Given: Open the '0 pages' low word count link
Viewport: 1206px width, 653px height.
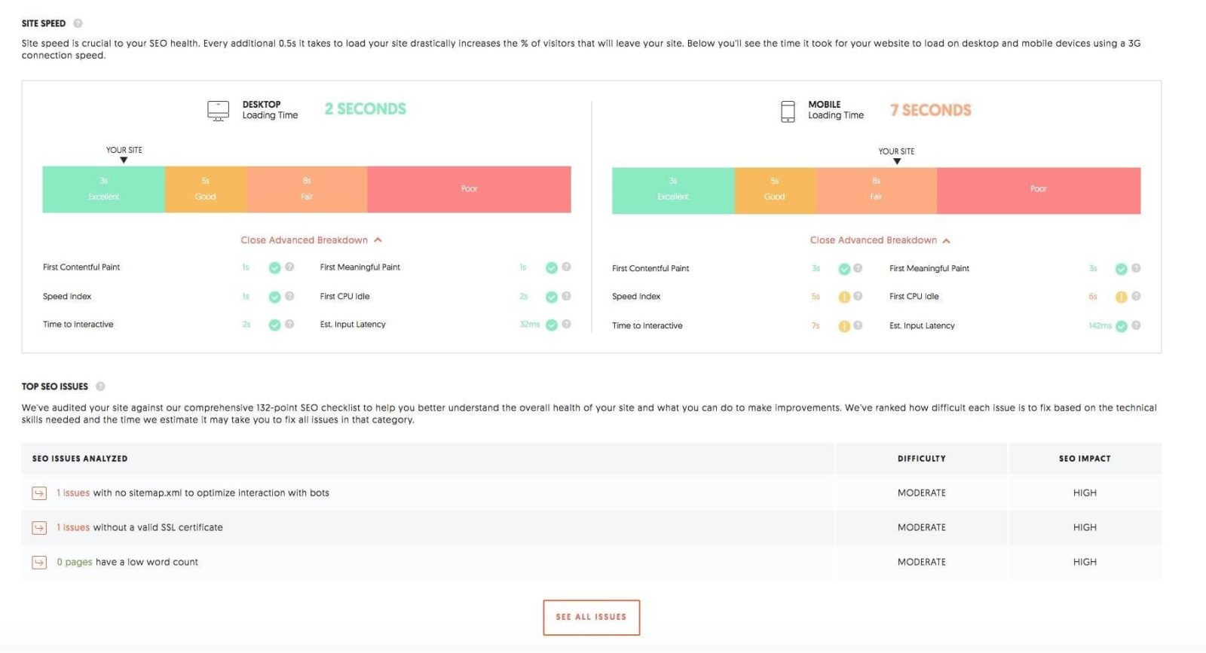Looking at the screenshot, I should coord(75,563).
